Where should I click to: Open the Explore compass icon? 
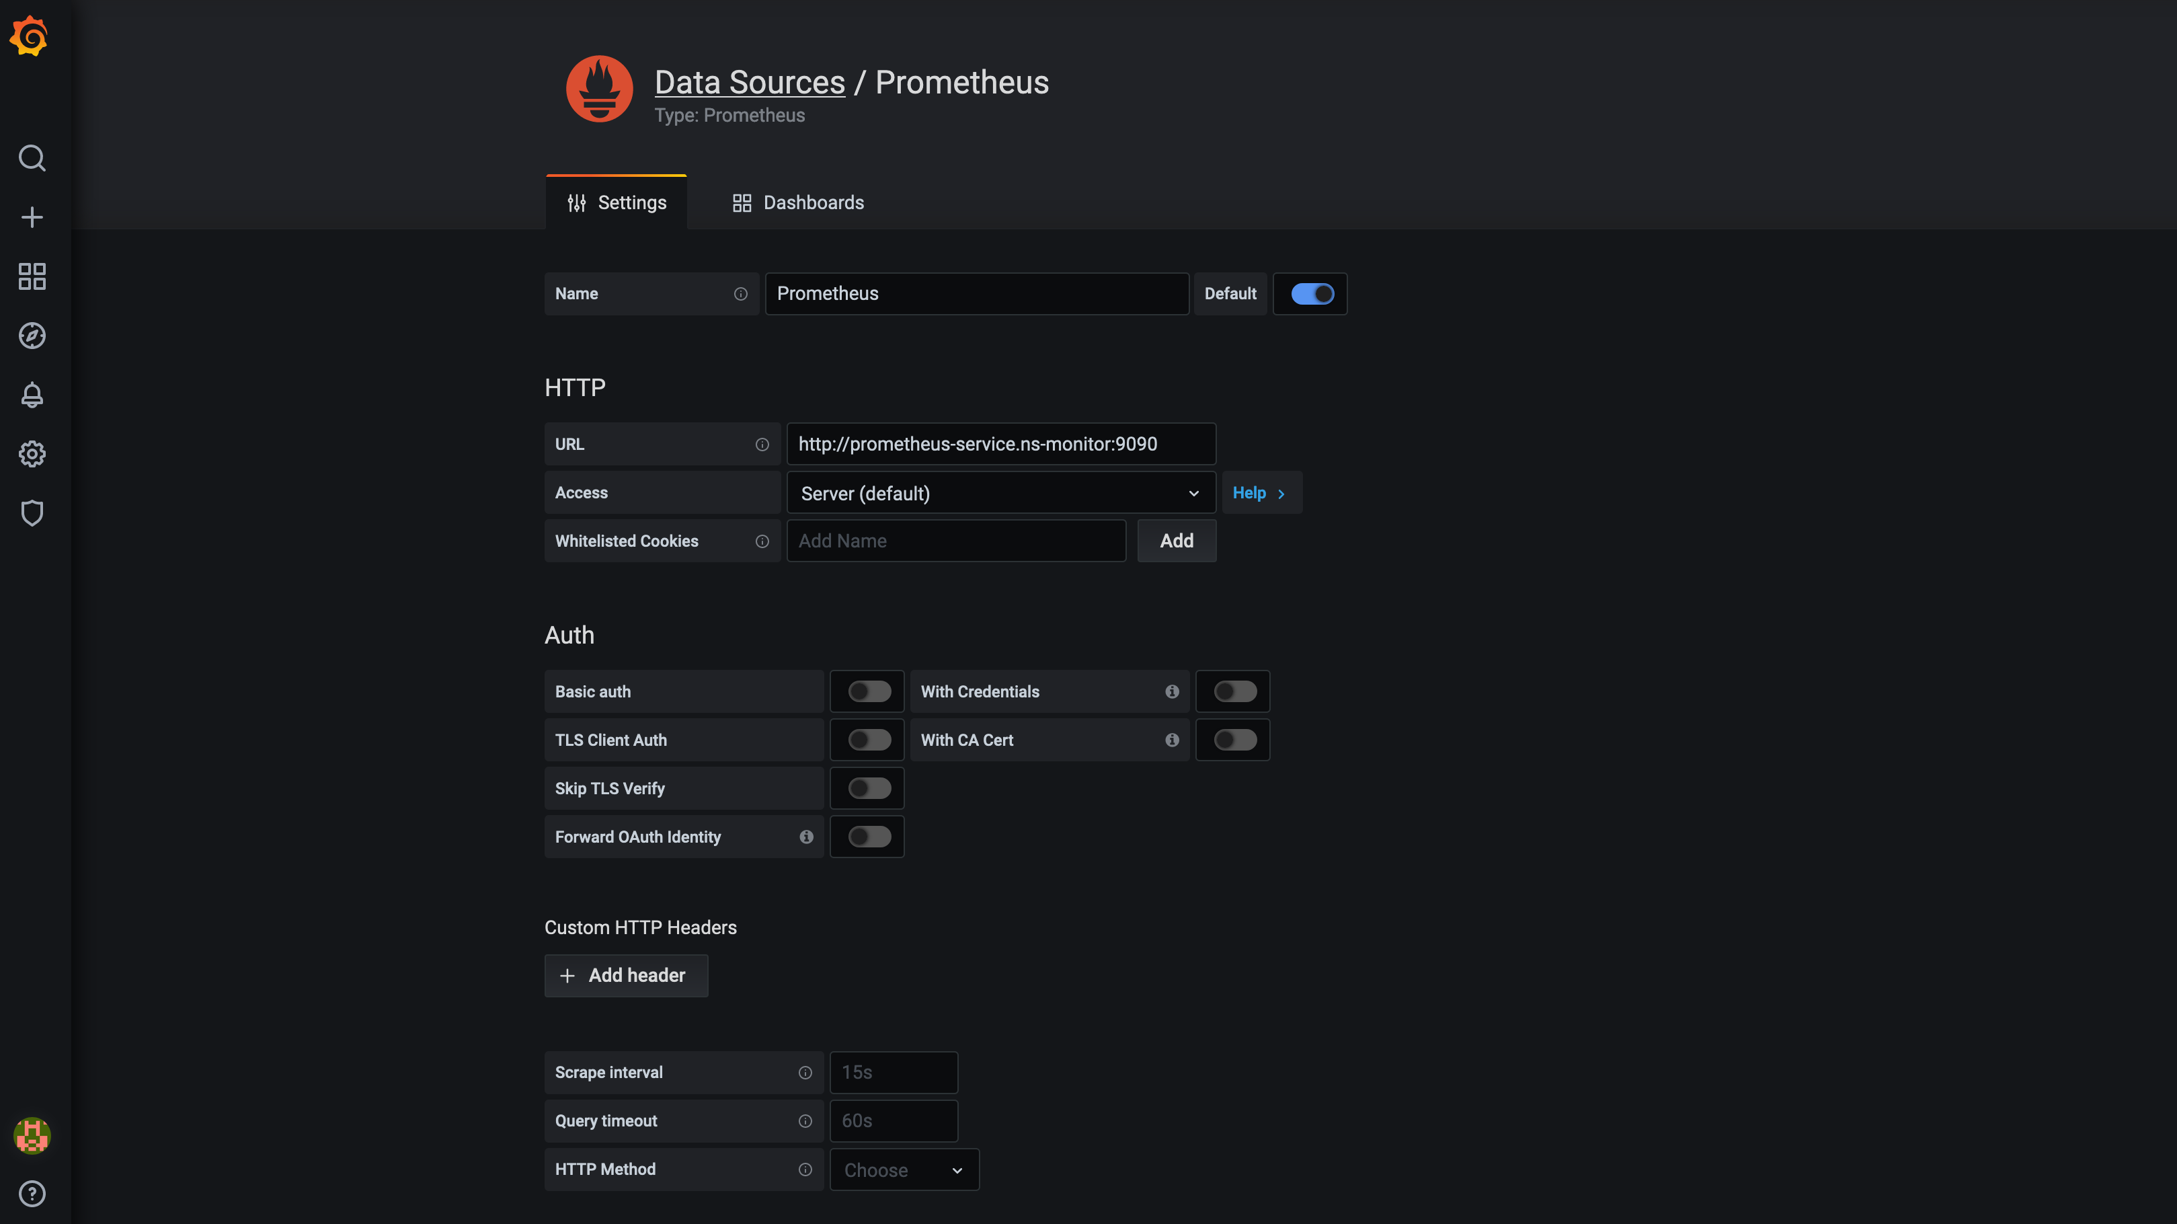coord(32,336)
